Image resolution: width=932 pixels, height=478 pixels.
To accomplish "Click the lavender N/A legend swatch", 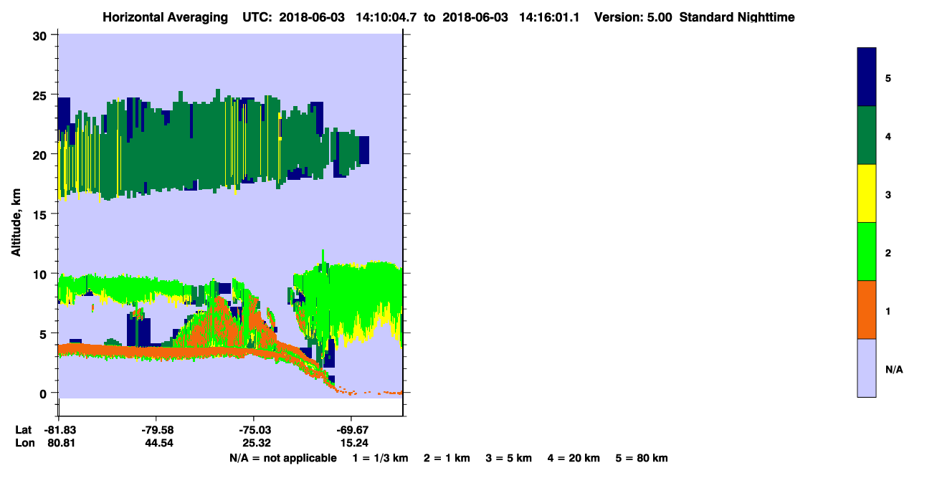I will (x=867, y=368).
